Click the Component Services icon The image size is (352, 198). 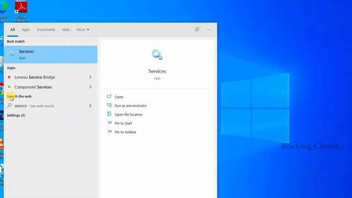coord(9,87)
